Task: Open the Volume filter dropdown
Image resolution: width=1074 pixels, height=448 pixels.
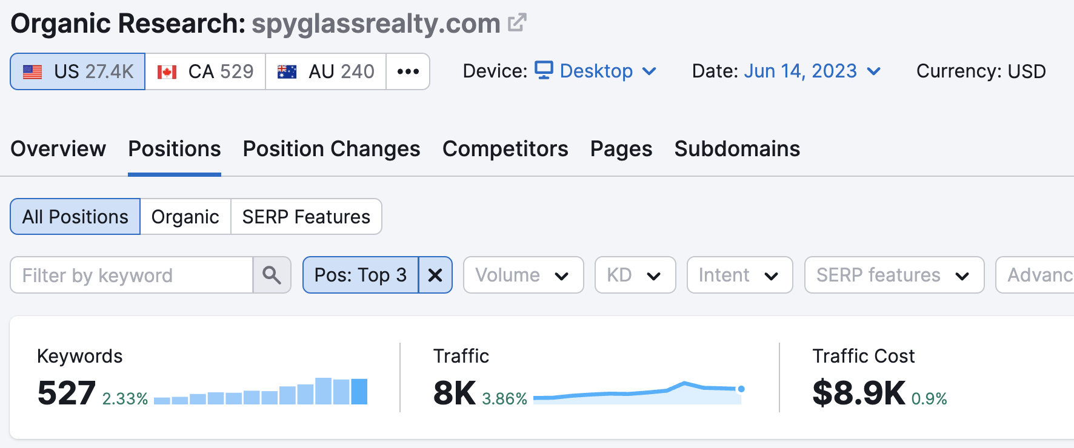Action: pos(522,275)
